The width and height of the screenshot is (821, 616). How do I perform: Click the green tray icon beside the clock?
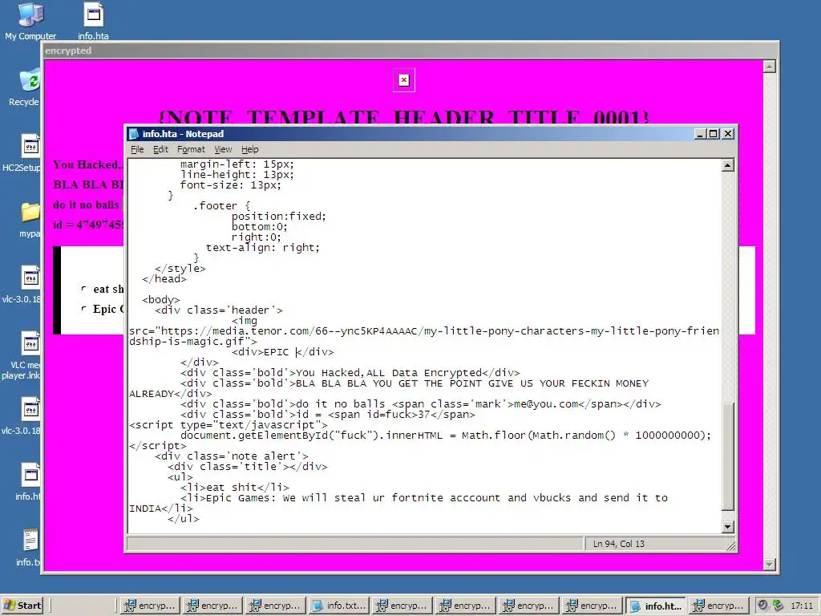[778, 605]
